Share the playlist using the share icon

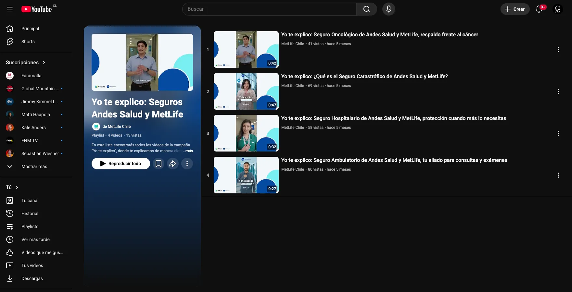click(x=173, y=164)
